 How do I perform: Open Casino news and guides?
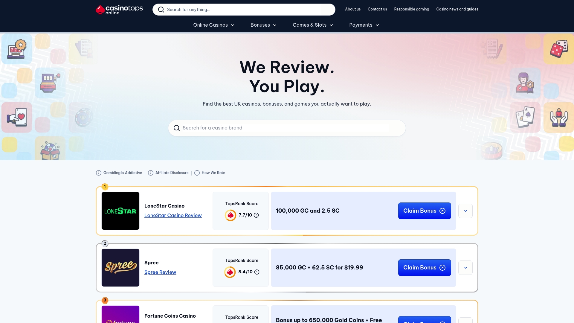point(457,9)
